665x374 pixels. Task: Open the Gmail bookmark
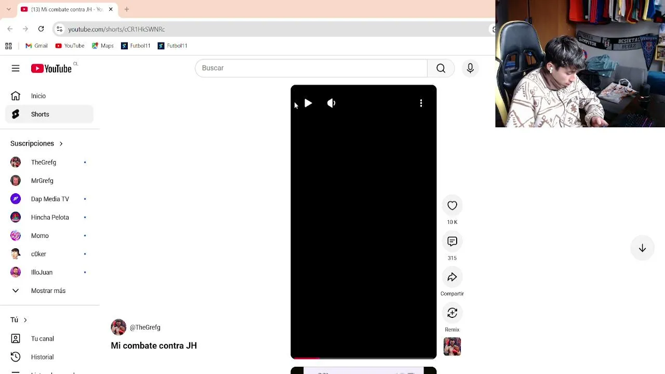coord(36,46)
